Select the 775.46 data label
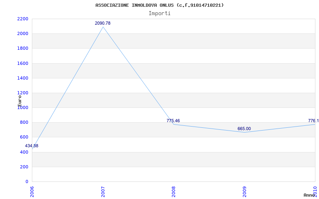The image size is (319, 199). [173, 121]
